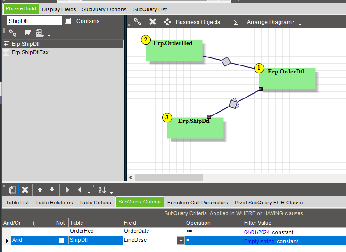This screenshot has width=346, height=252.
Task: Open Pivot SubQuery FOR Clause tab
Action: 269,203
